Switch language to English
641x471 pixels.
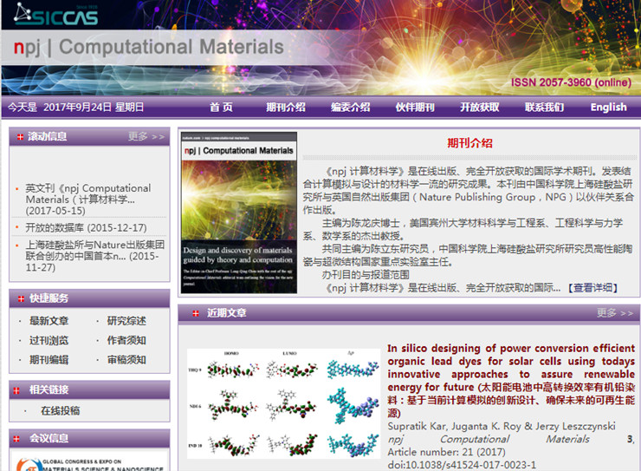coord(608,108)
